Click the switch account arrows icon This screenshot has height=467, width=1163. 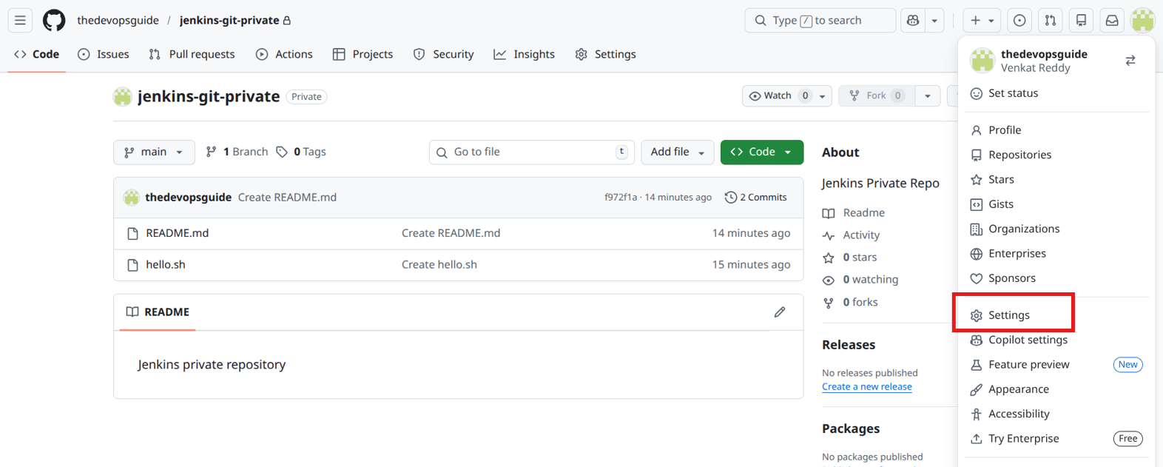[x=1130, y=61]
